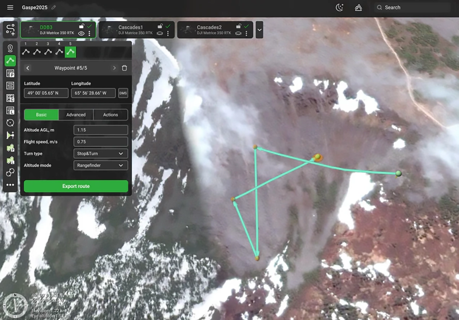Open the Turn type dropdown

point(100,153)
